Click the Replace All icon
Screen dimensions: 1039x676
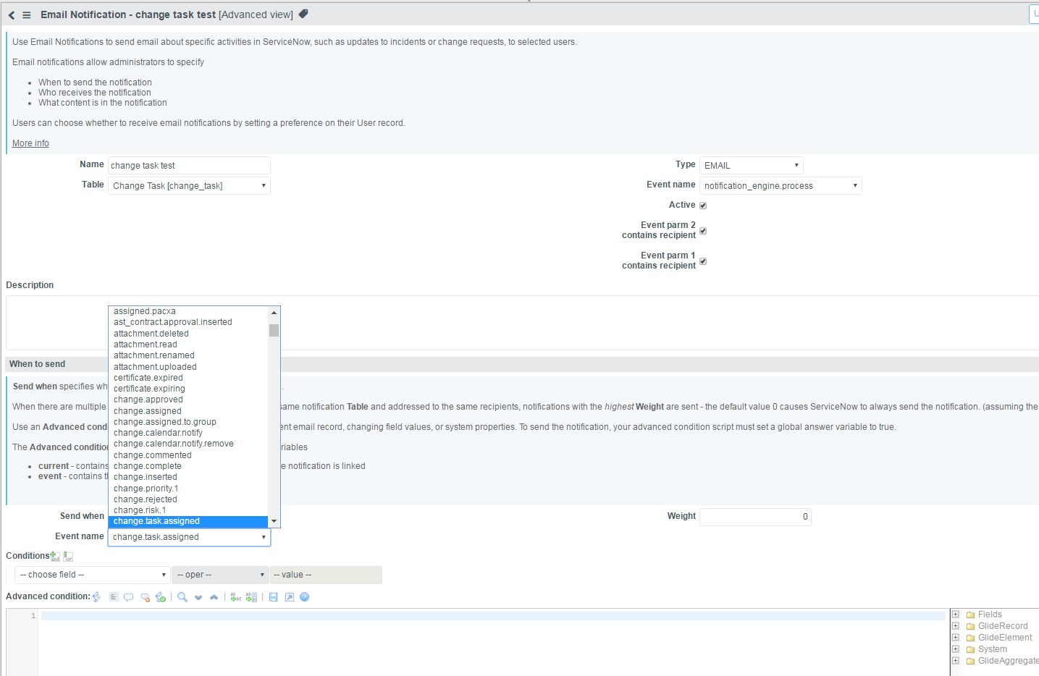pyautogui.click(x=251, y=597)
